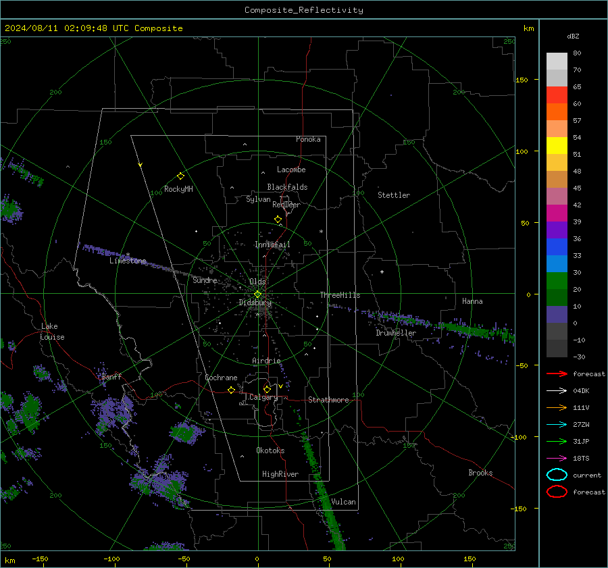Select the red 65-60 dBZ swatch
This screenshot has height=568, width=608.
pyautogui.click(x=557, y=95)
